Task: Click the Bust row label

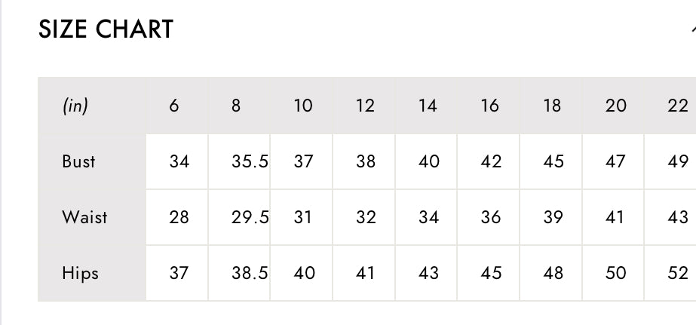Action: (x=78, y=161)
